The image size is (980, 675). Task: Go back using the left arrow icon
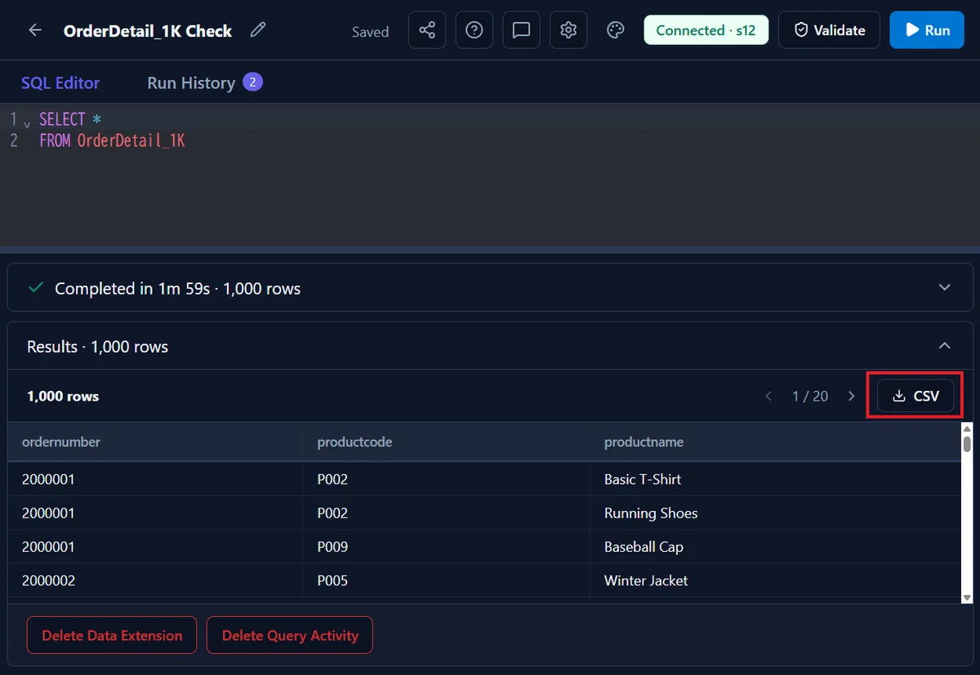click(x=35, y=30)
